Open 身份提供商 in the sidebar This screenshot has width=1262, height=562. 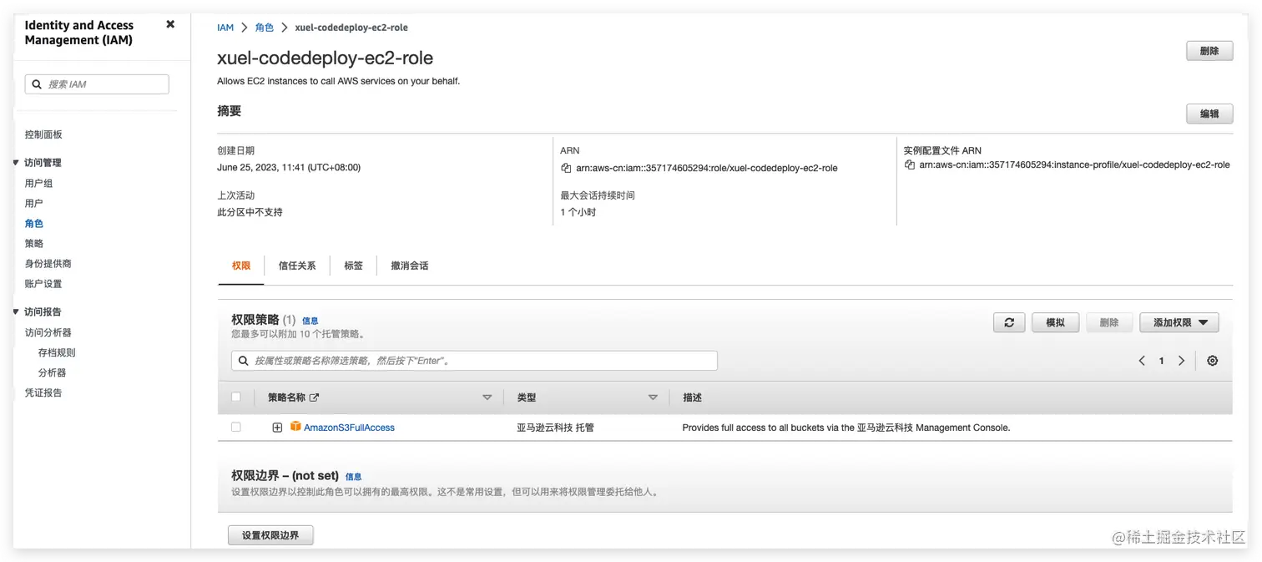coord(48,263)
